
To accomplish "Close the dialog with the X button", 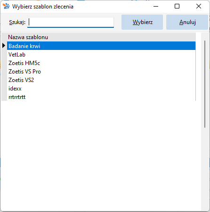I will 199,7.
